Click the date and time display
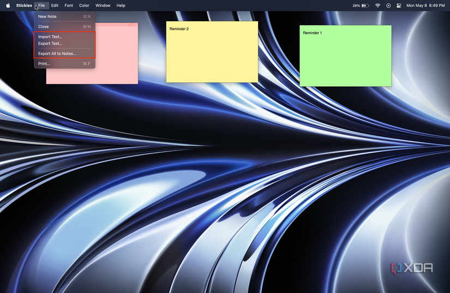Image resolution: width=450 pixels, height=293 pixels. tap(425, 5)
